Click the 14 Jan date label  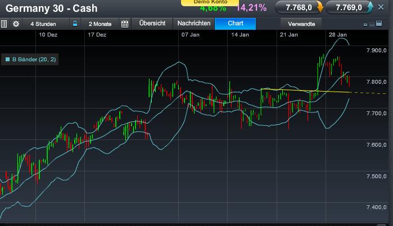pyautogui.click(x=240, y=35)
